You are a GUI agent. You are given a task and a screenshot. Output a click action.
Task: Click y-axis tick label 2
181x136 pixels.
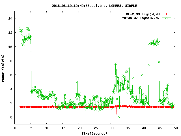(x=11, y=103)
